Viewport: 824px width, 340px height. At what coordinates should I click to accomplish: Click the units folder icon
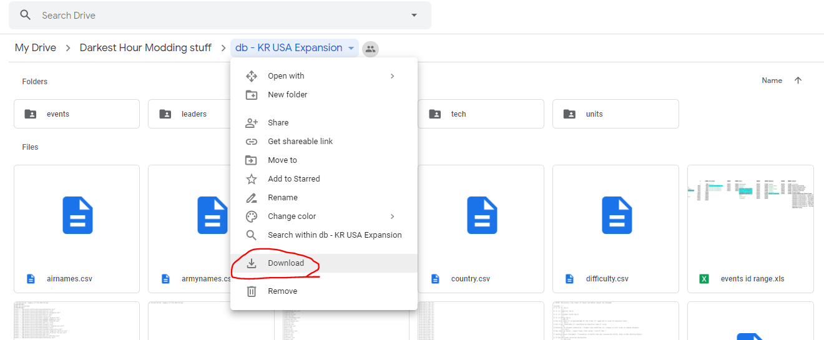[x=569, y=114]
